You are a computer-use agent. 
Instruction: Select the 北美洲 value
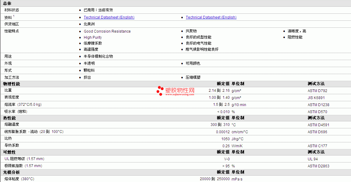(x=89, y=24)
